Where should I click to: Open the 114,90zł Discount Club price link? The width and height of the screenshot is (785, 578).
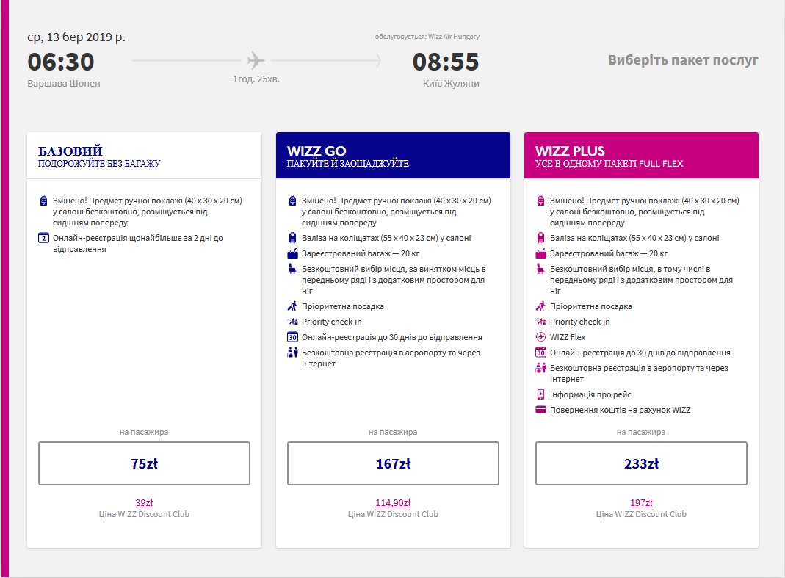point(393,502)
